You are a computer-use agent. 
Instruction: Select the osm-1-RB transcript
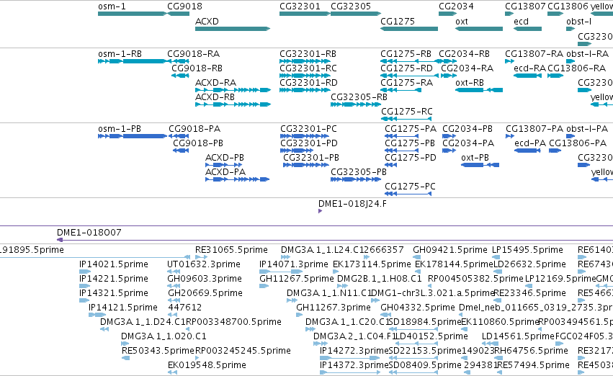tap(120, 54)
